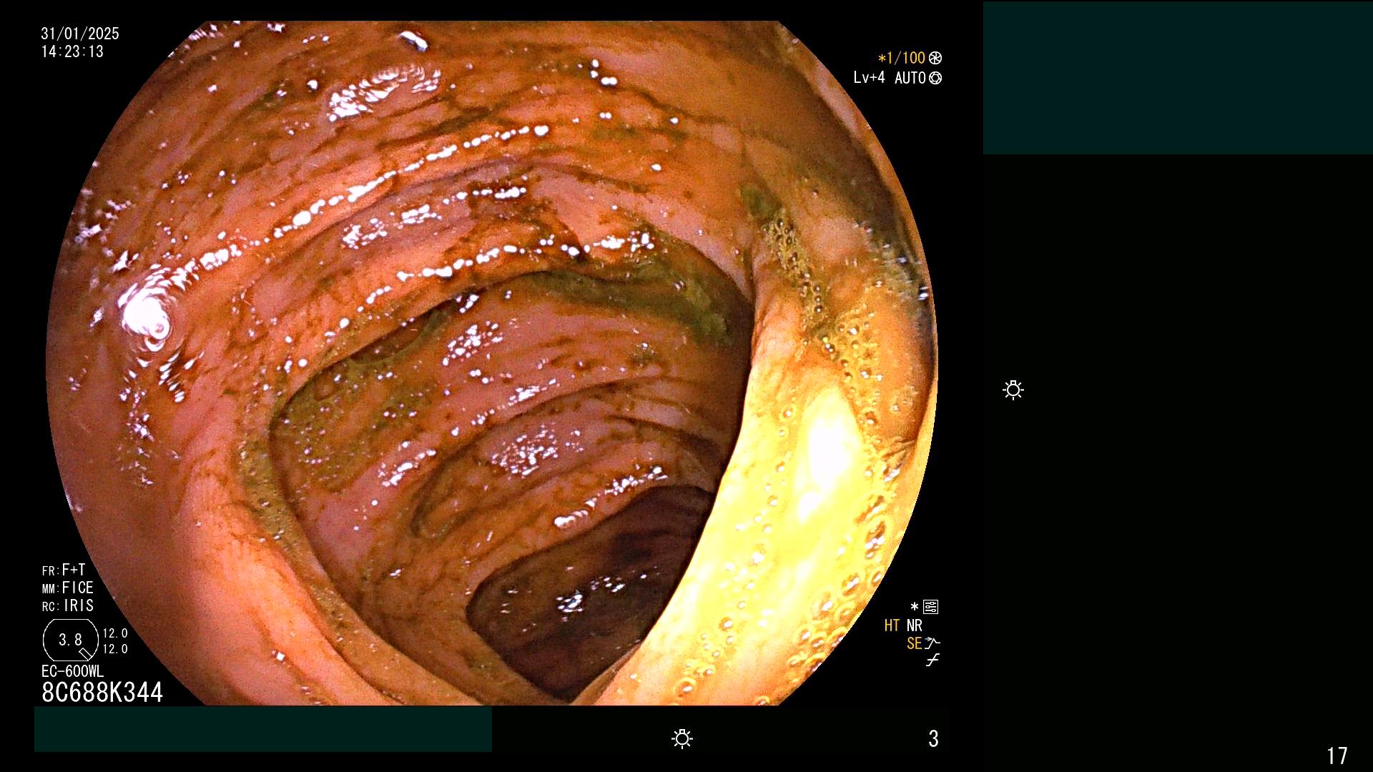Click the FR: F+T indicator
Image resolution: width=1373 pixels, height=772 pixels.
(64, 570)
